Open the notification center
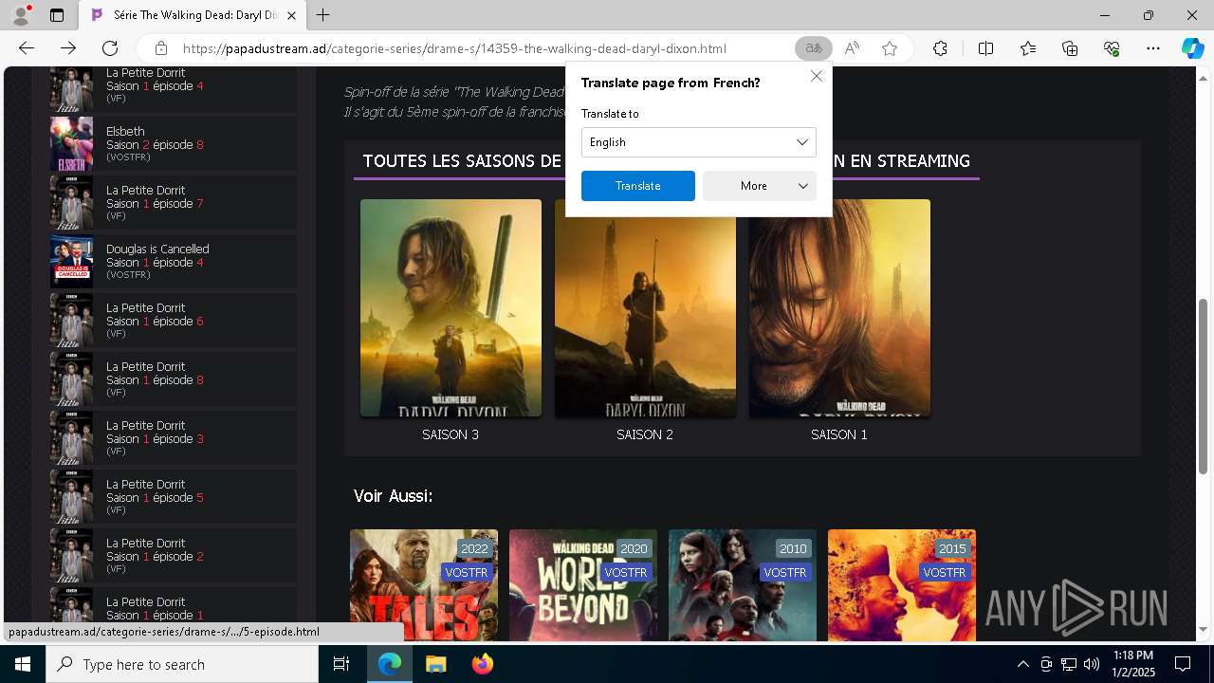1214x683 pixels. coord(1183,664)
